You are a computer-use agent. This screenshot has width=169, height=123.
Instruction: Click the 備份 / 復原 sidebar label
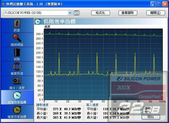(x=17, y=88)
